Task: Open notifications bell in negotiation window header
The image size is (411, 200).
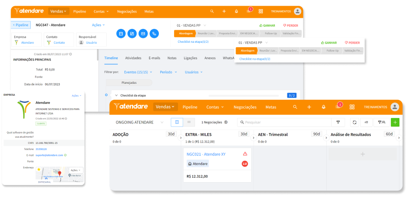Action: coord(237,11)
